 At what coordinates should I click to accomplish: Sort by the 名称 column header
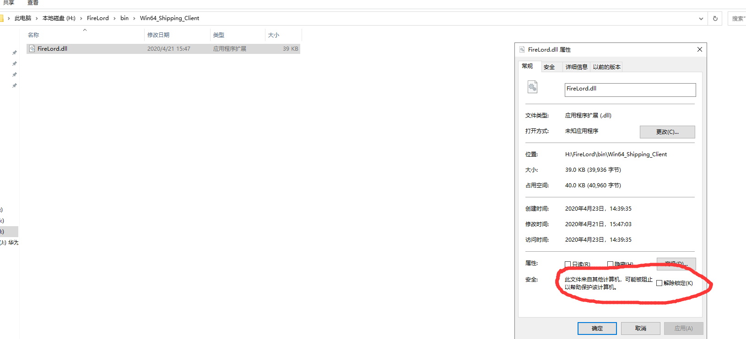pyautogui.click(x=85, y=35)
